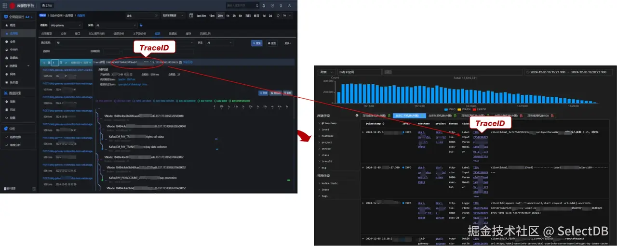Open the 北京东坝机房 datacenter dropdown
This screenshot has width=617, height=246.
tap(173, 15)
